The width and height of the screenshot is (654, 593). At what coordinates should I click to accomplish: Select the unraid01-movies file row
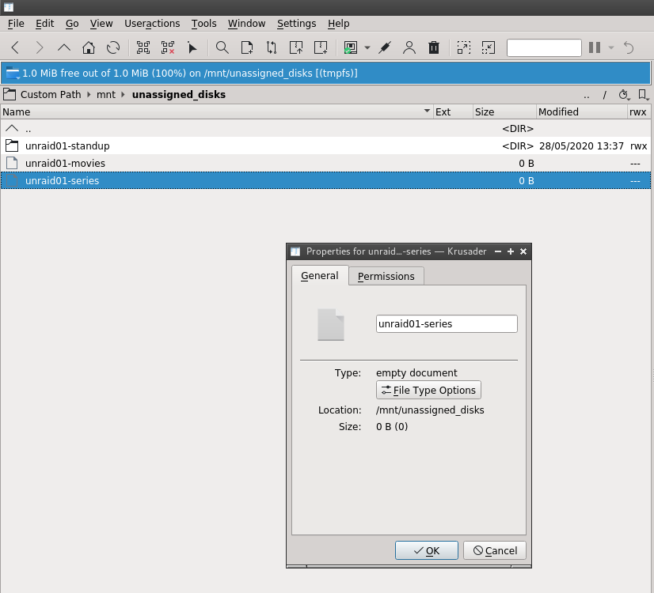coord(325,163)
